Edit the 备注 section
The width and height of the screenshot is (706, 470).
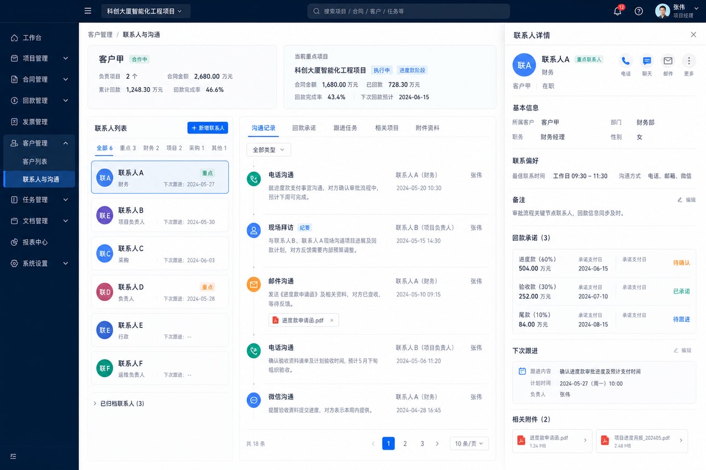click(x=687, y=200)
